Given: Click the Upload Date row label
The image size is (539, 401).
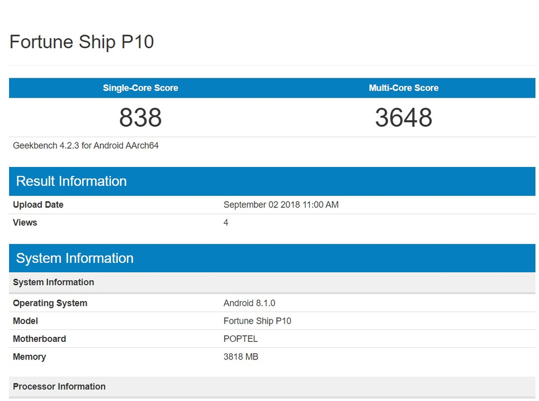Looking at the screenshot, I should pyautogui.click(x=38, y=205).
